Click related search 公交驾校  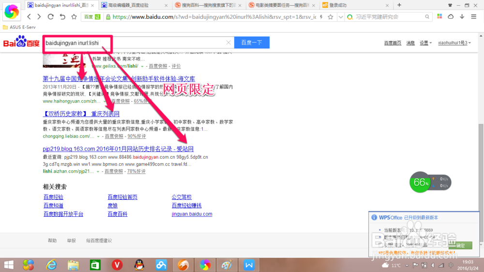[x=181, y=197]
